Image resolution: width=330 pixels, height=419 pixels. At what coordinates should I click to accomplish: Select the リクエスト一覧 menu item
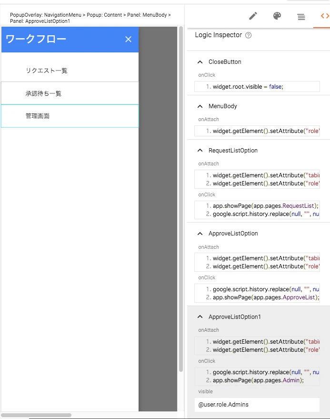70,71
